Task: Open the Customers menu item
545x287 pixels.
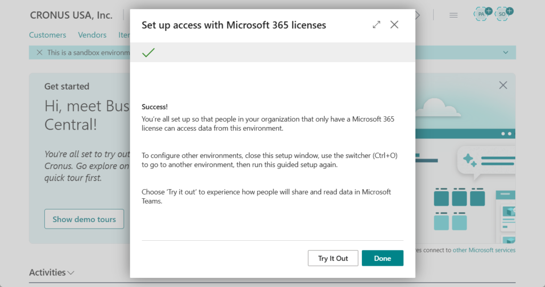Action: coord(47,35)
